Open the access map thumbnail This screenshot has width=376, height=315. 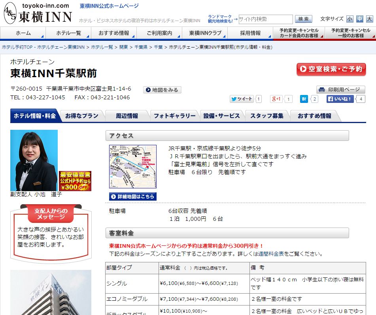click(x=132, y=166)
